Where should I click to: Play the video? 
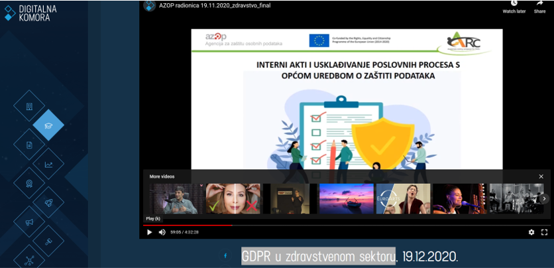pos(150,232)
